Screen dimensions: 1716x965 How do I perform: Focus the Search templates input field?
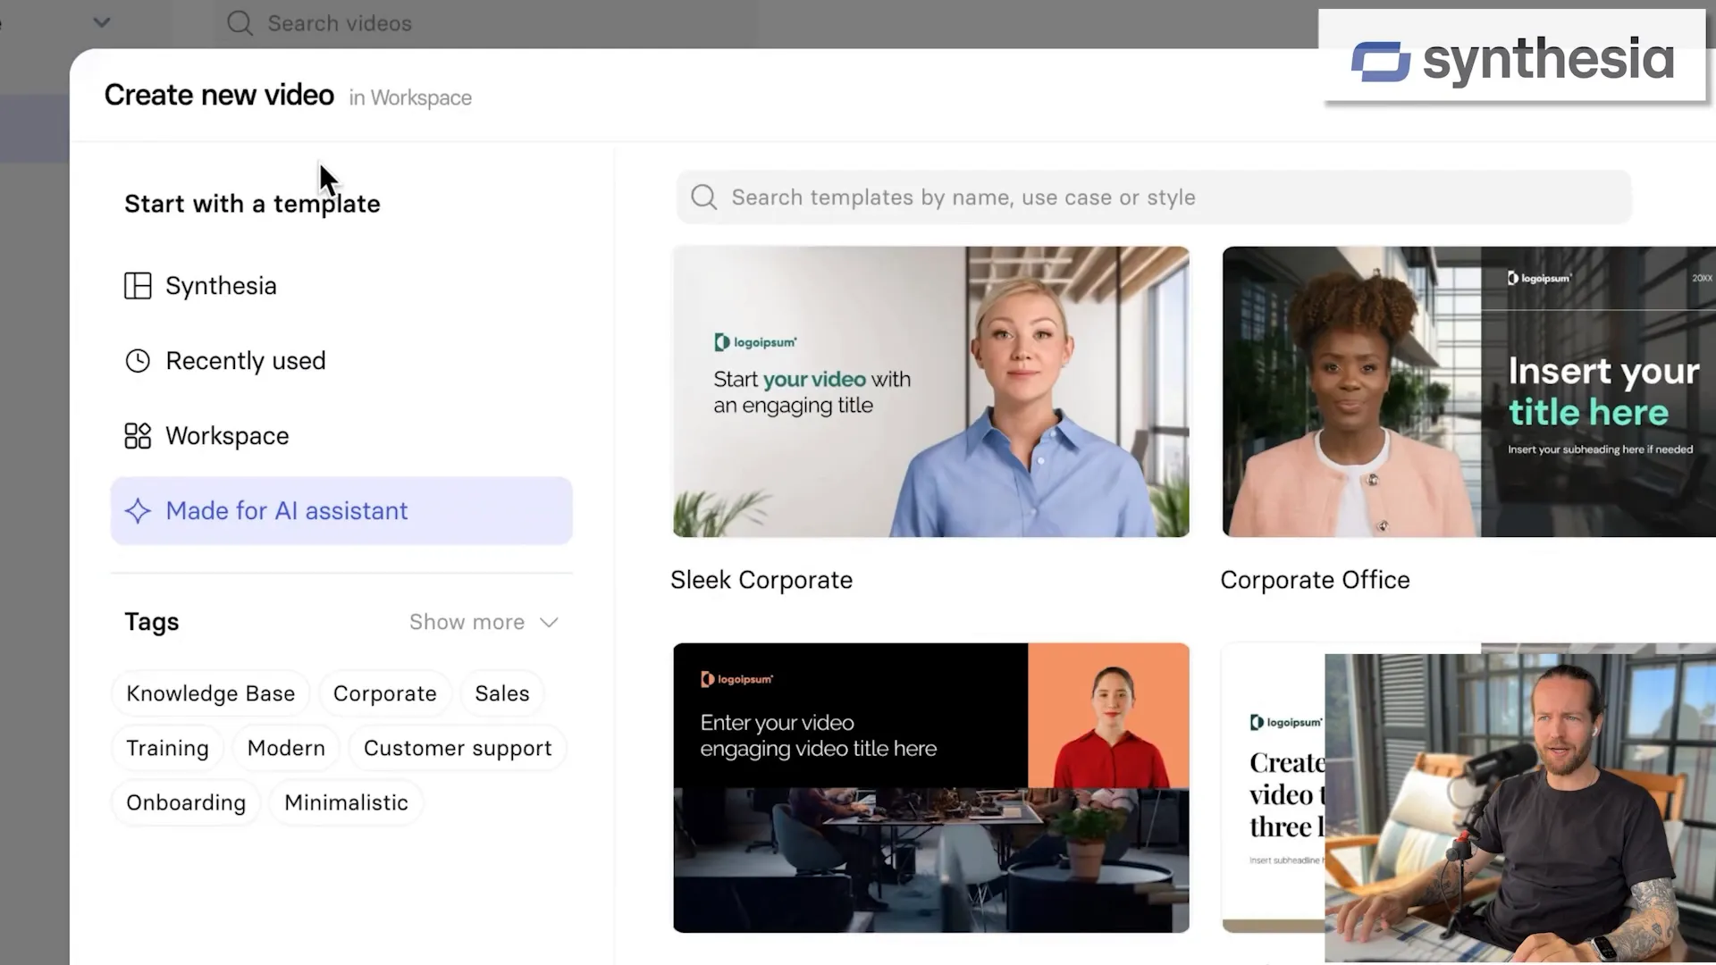pos(1154,197)
